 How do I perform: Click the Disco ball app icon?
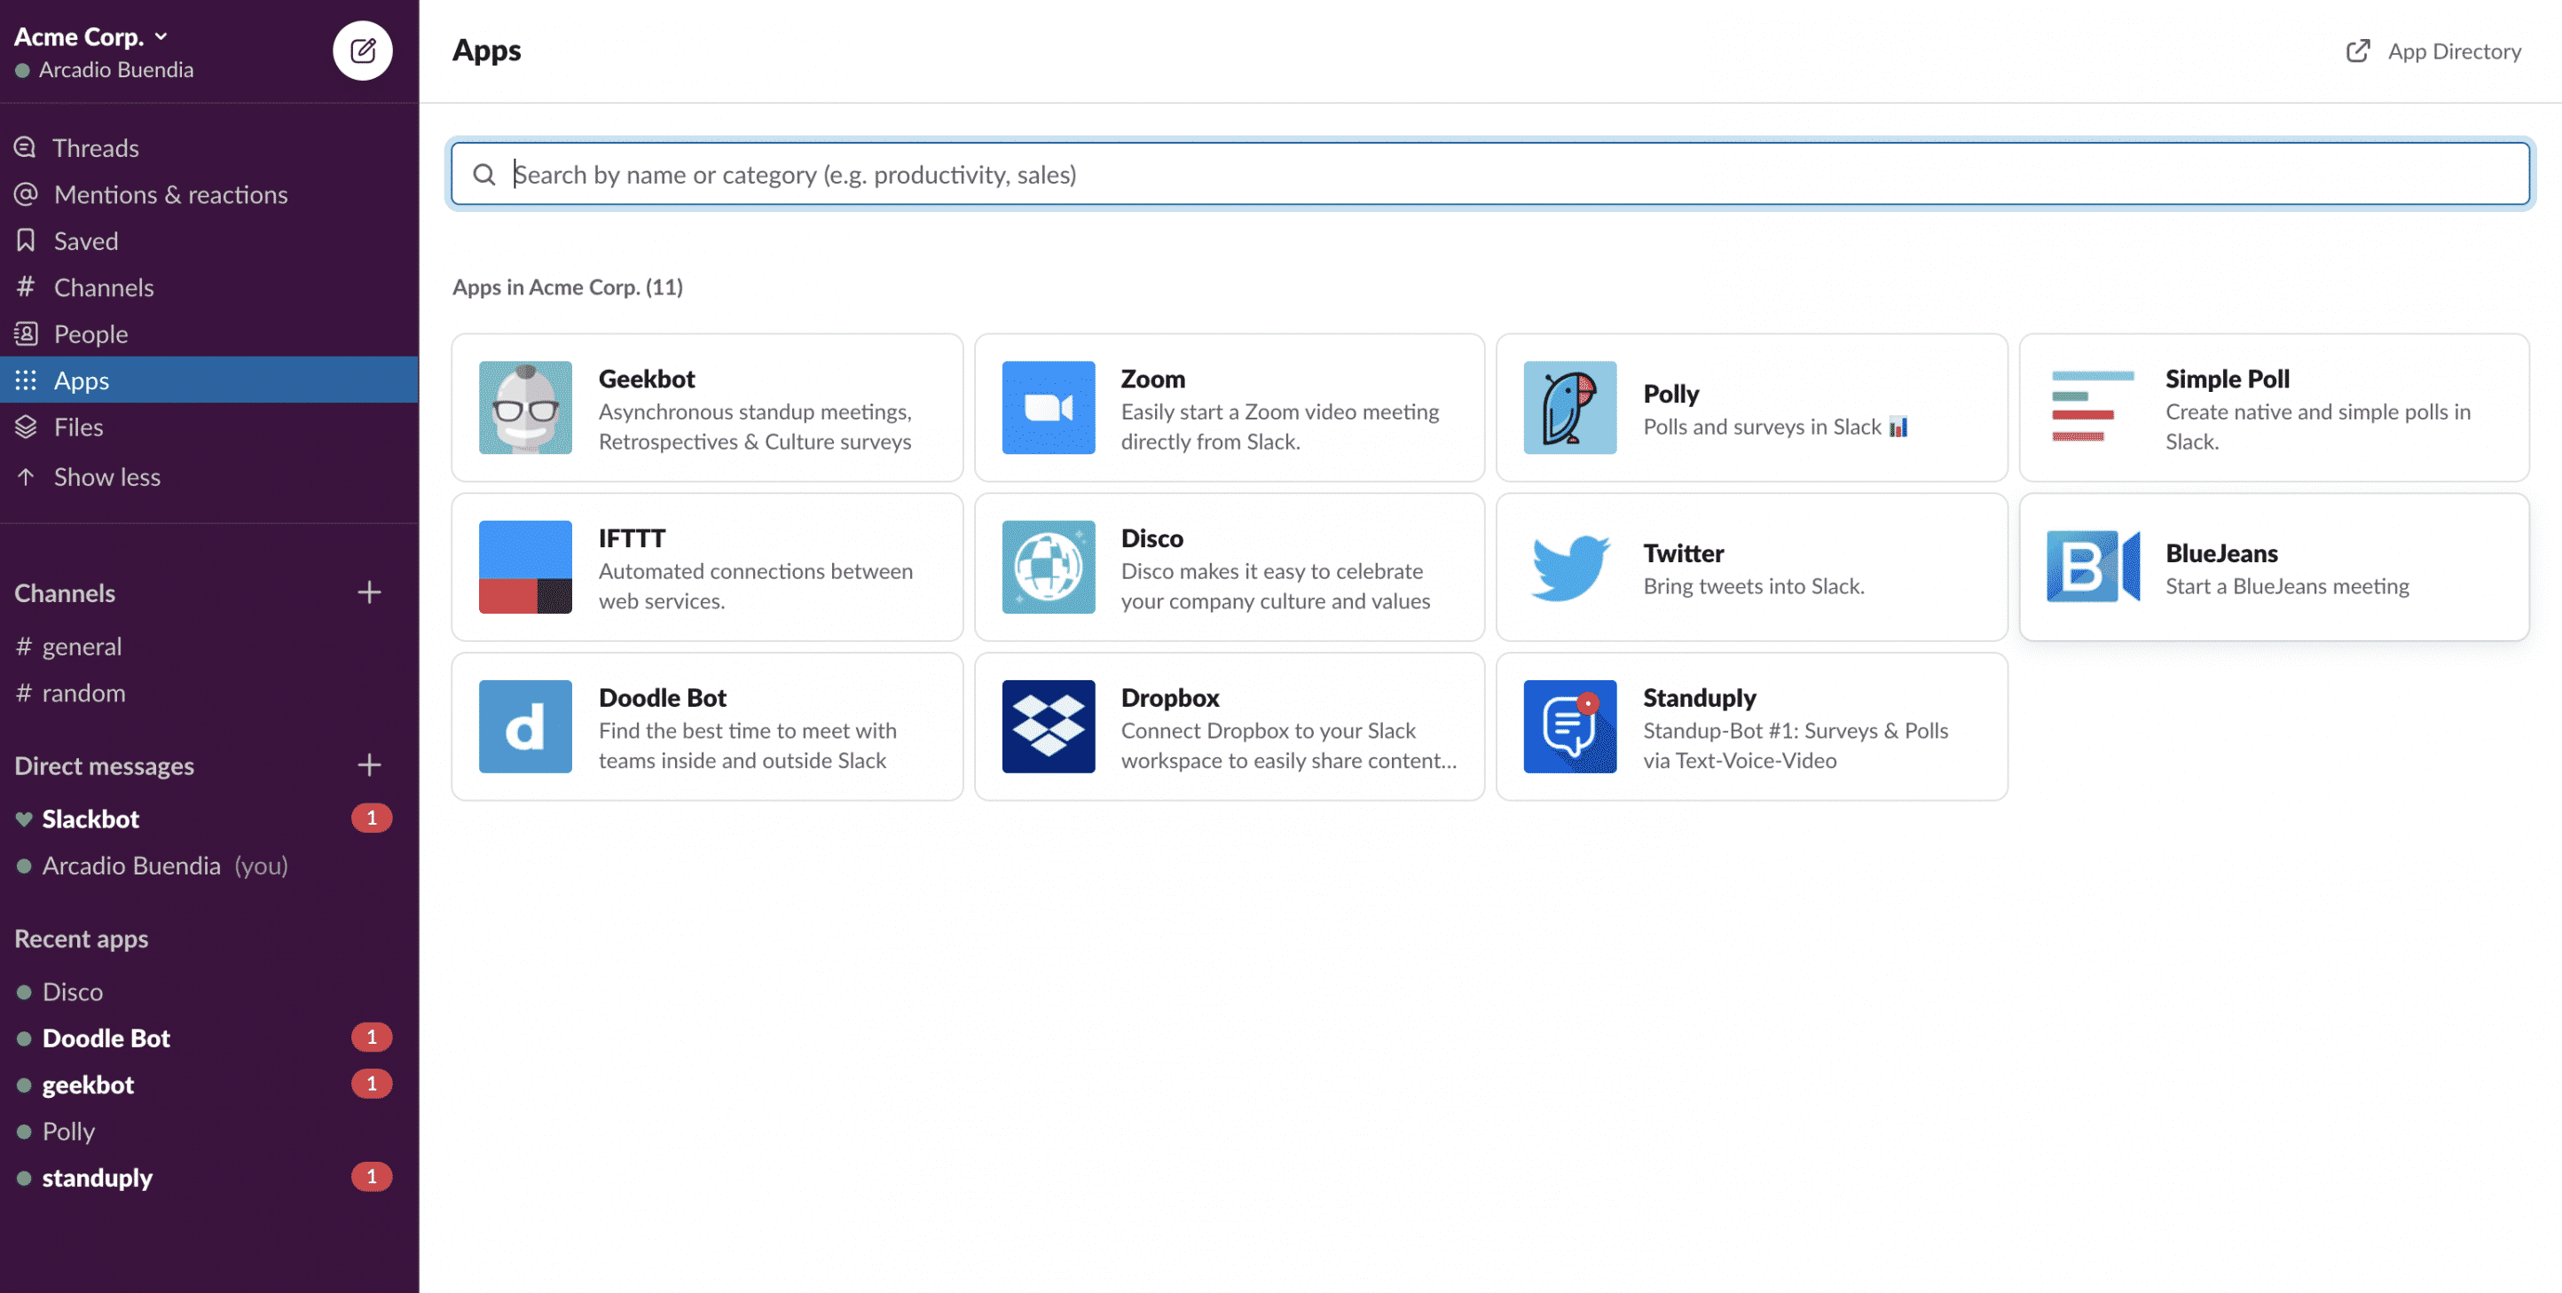point(1049,566)
